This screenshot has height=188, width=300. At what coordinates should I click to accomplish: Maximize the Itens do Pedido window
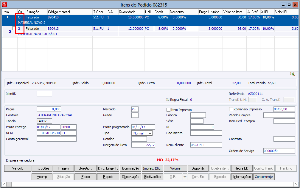(289, 5)
